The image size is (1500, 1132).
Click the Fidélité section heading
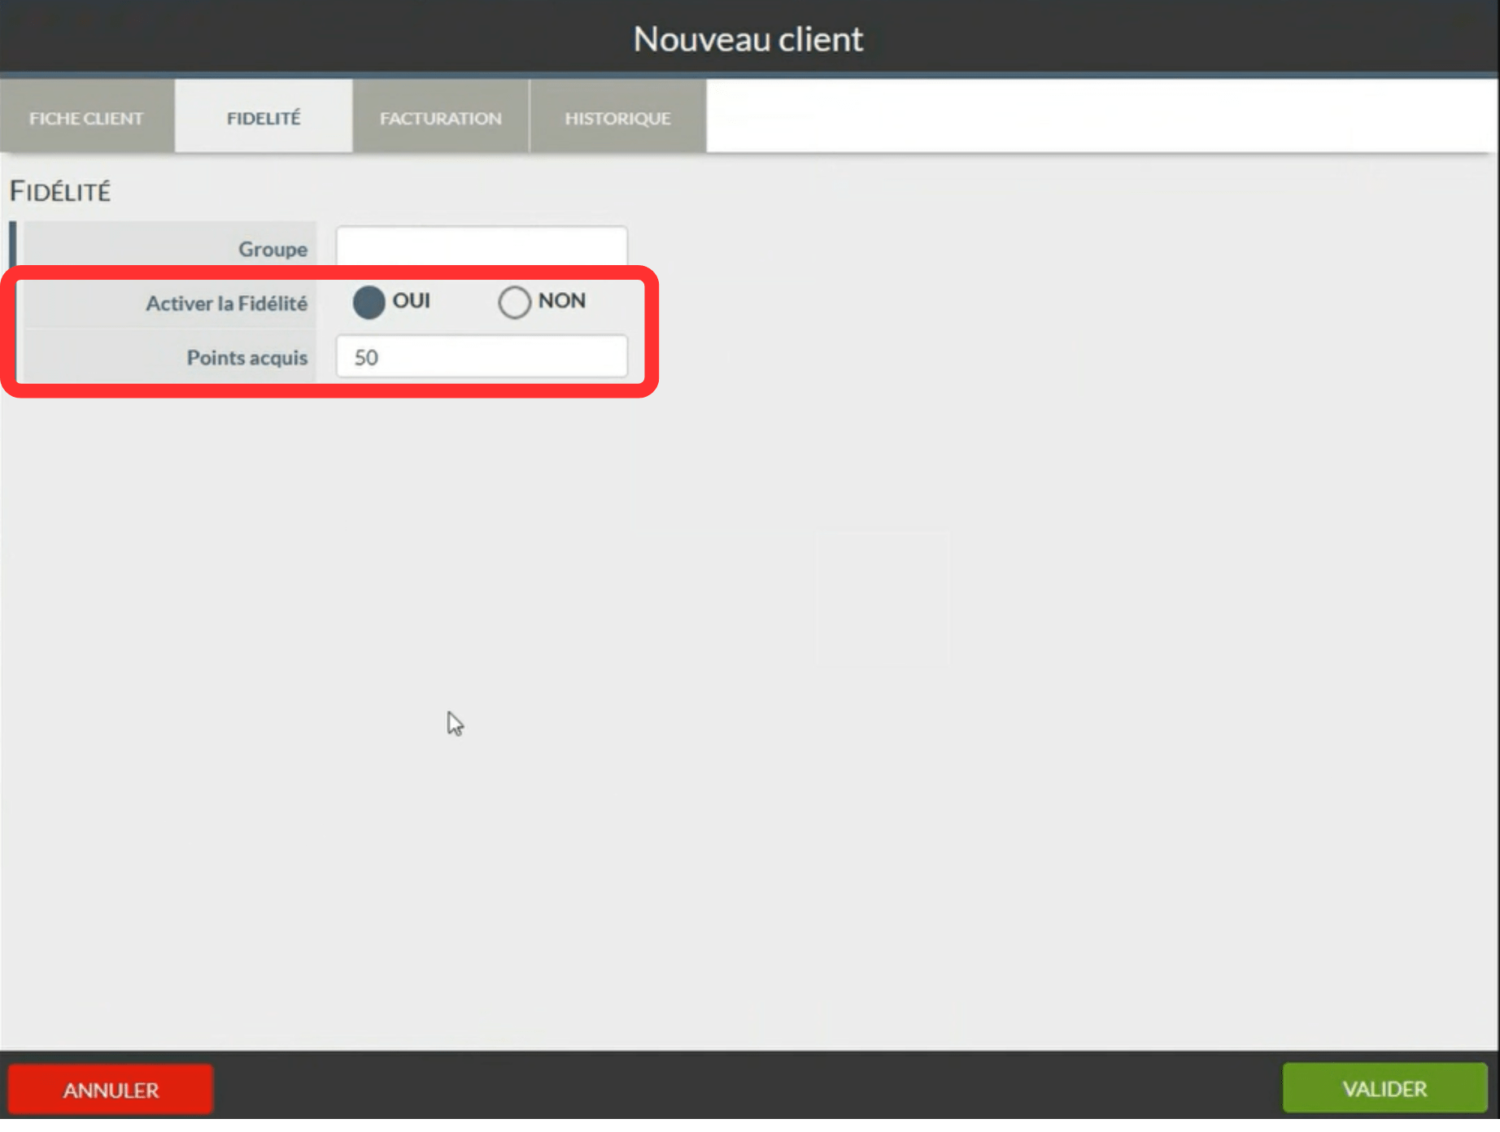[x=60, y=192]
